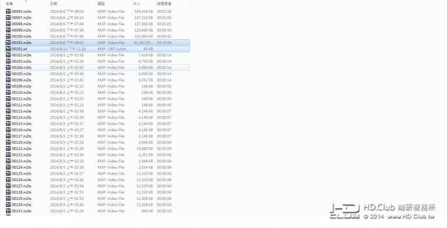Sort files by the 日期 column header

(x=54, y=4)
